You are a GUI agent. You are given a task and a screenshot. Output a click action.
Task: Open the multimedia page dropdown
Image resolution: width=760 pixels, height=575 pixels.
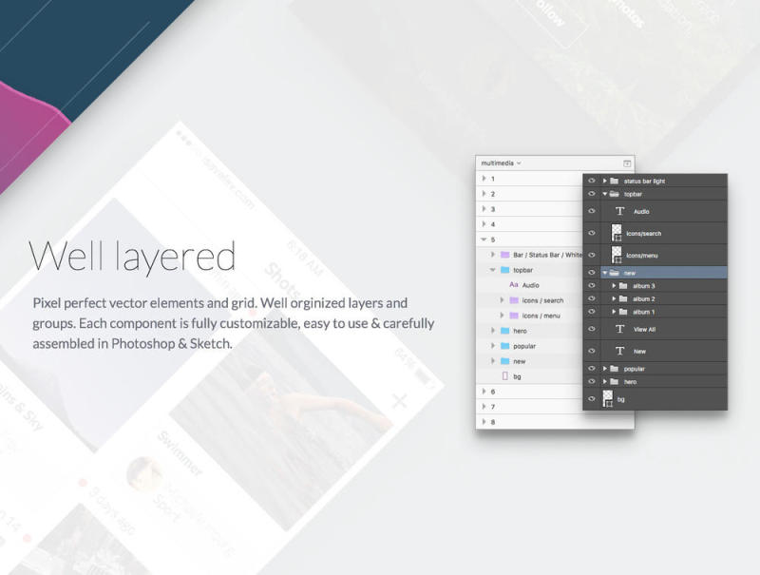pos(501,163)
